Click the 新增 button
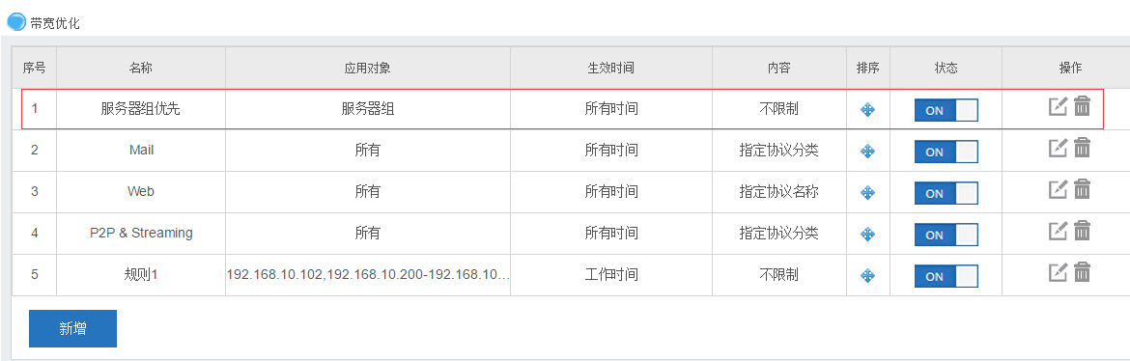 [x=72, y=328]
